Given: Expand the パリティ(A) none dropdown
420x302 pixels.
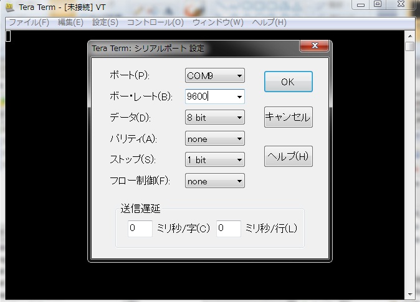Looking at the screenshot, I should pos(215,138).
